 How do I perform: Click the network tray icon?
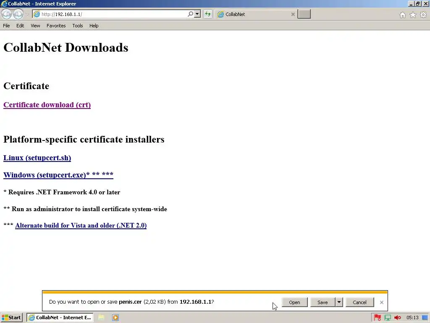(x=388, y=318)
